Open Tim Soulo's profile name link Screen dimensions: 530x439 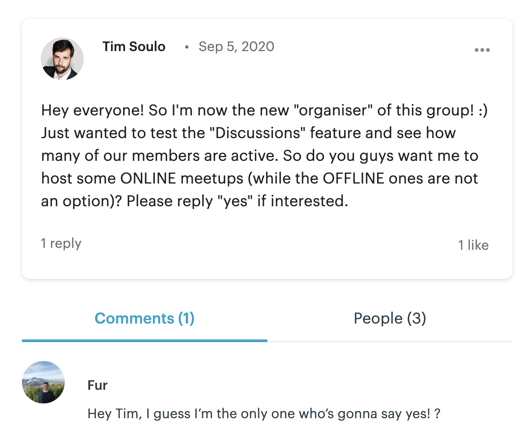tap(134, 47)
